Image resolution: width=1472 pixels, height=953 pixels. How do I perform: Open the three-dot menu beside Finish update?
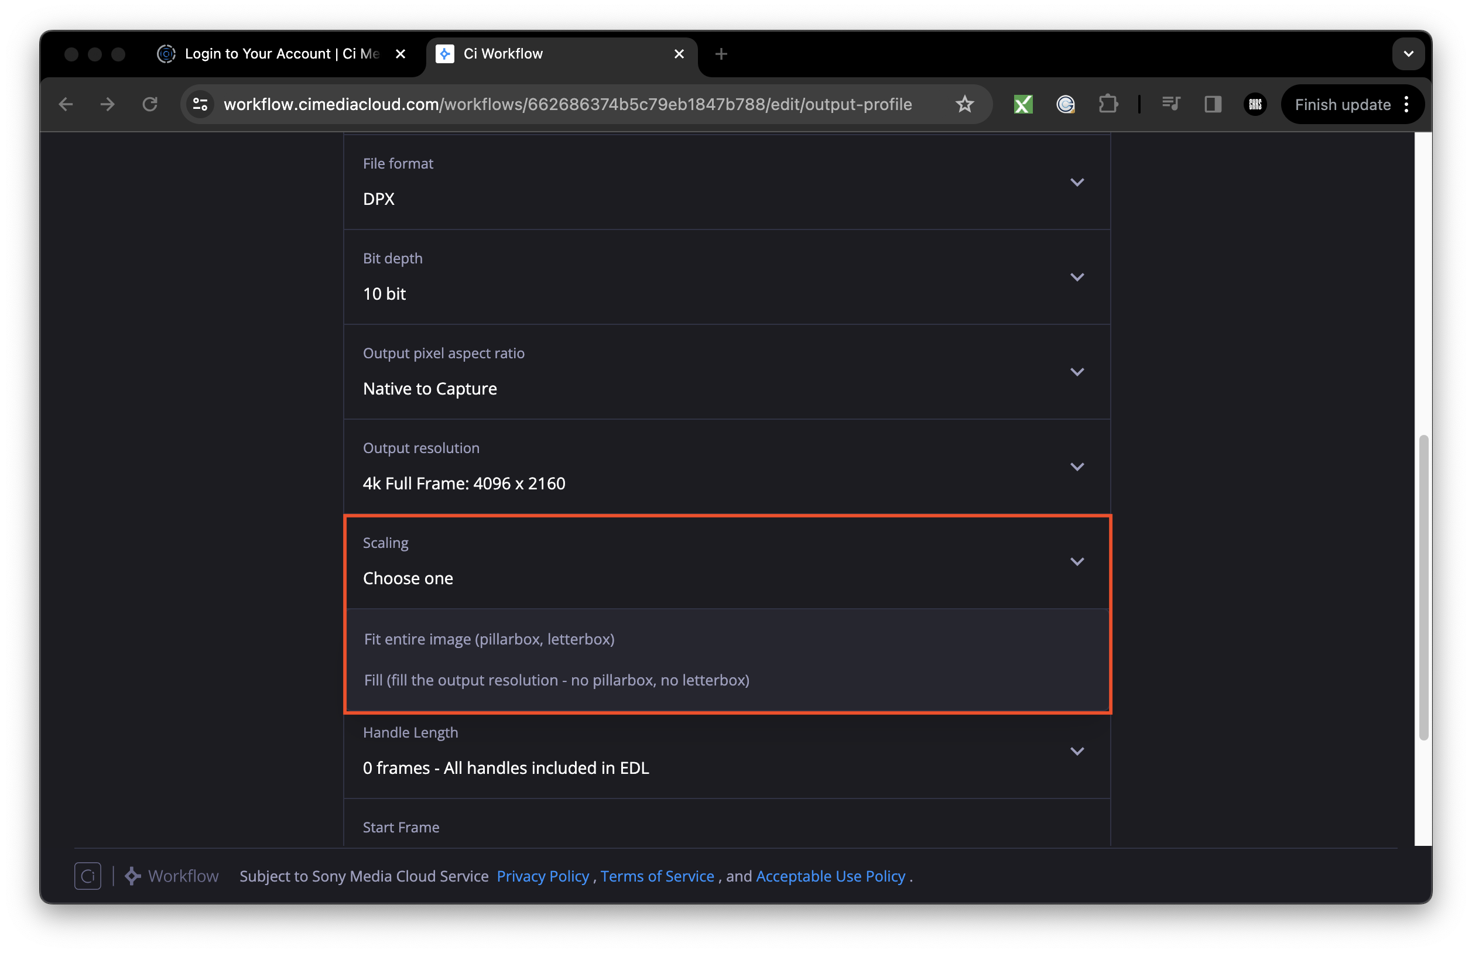coord(1406,104)
